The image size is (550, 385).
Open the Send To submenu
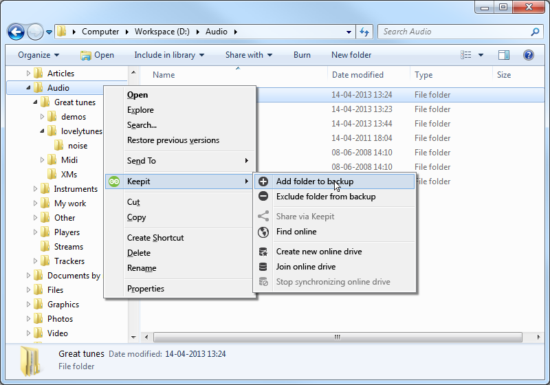coord(180,161)
